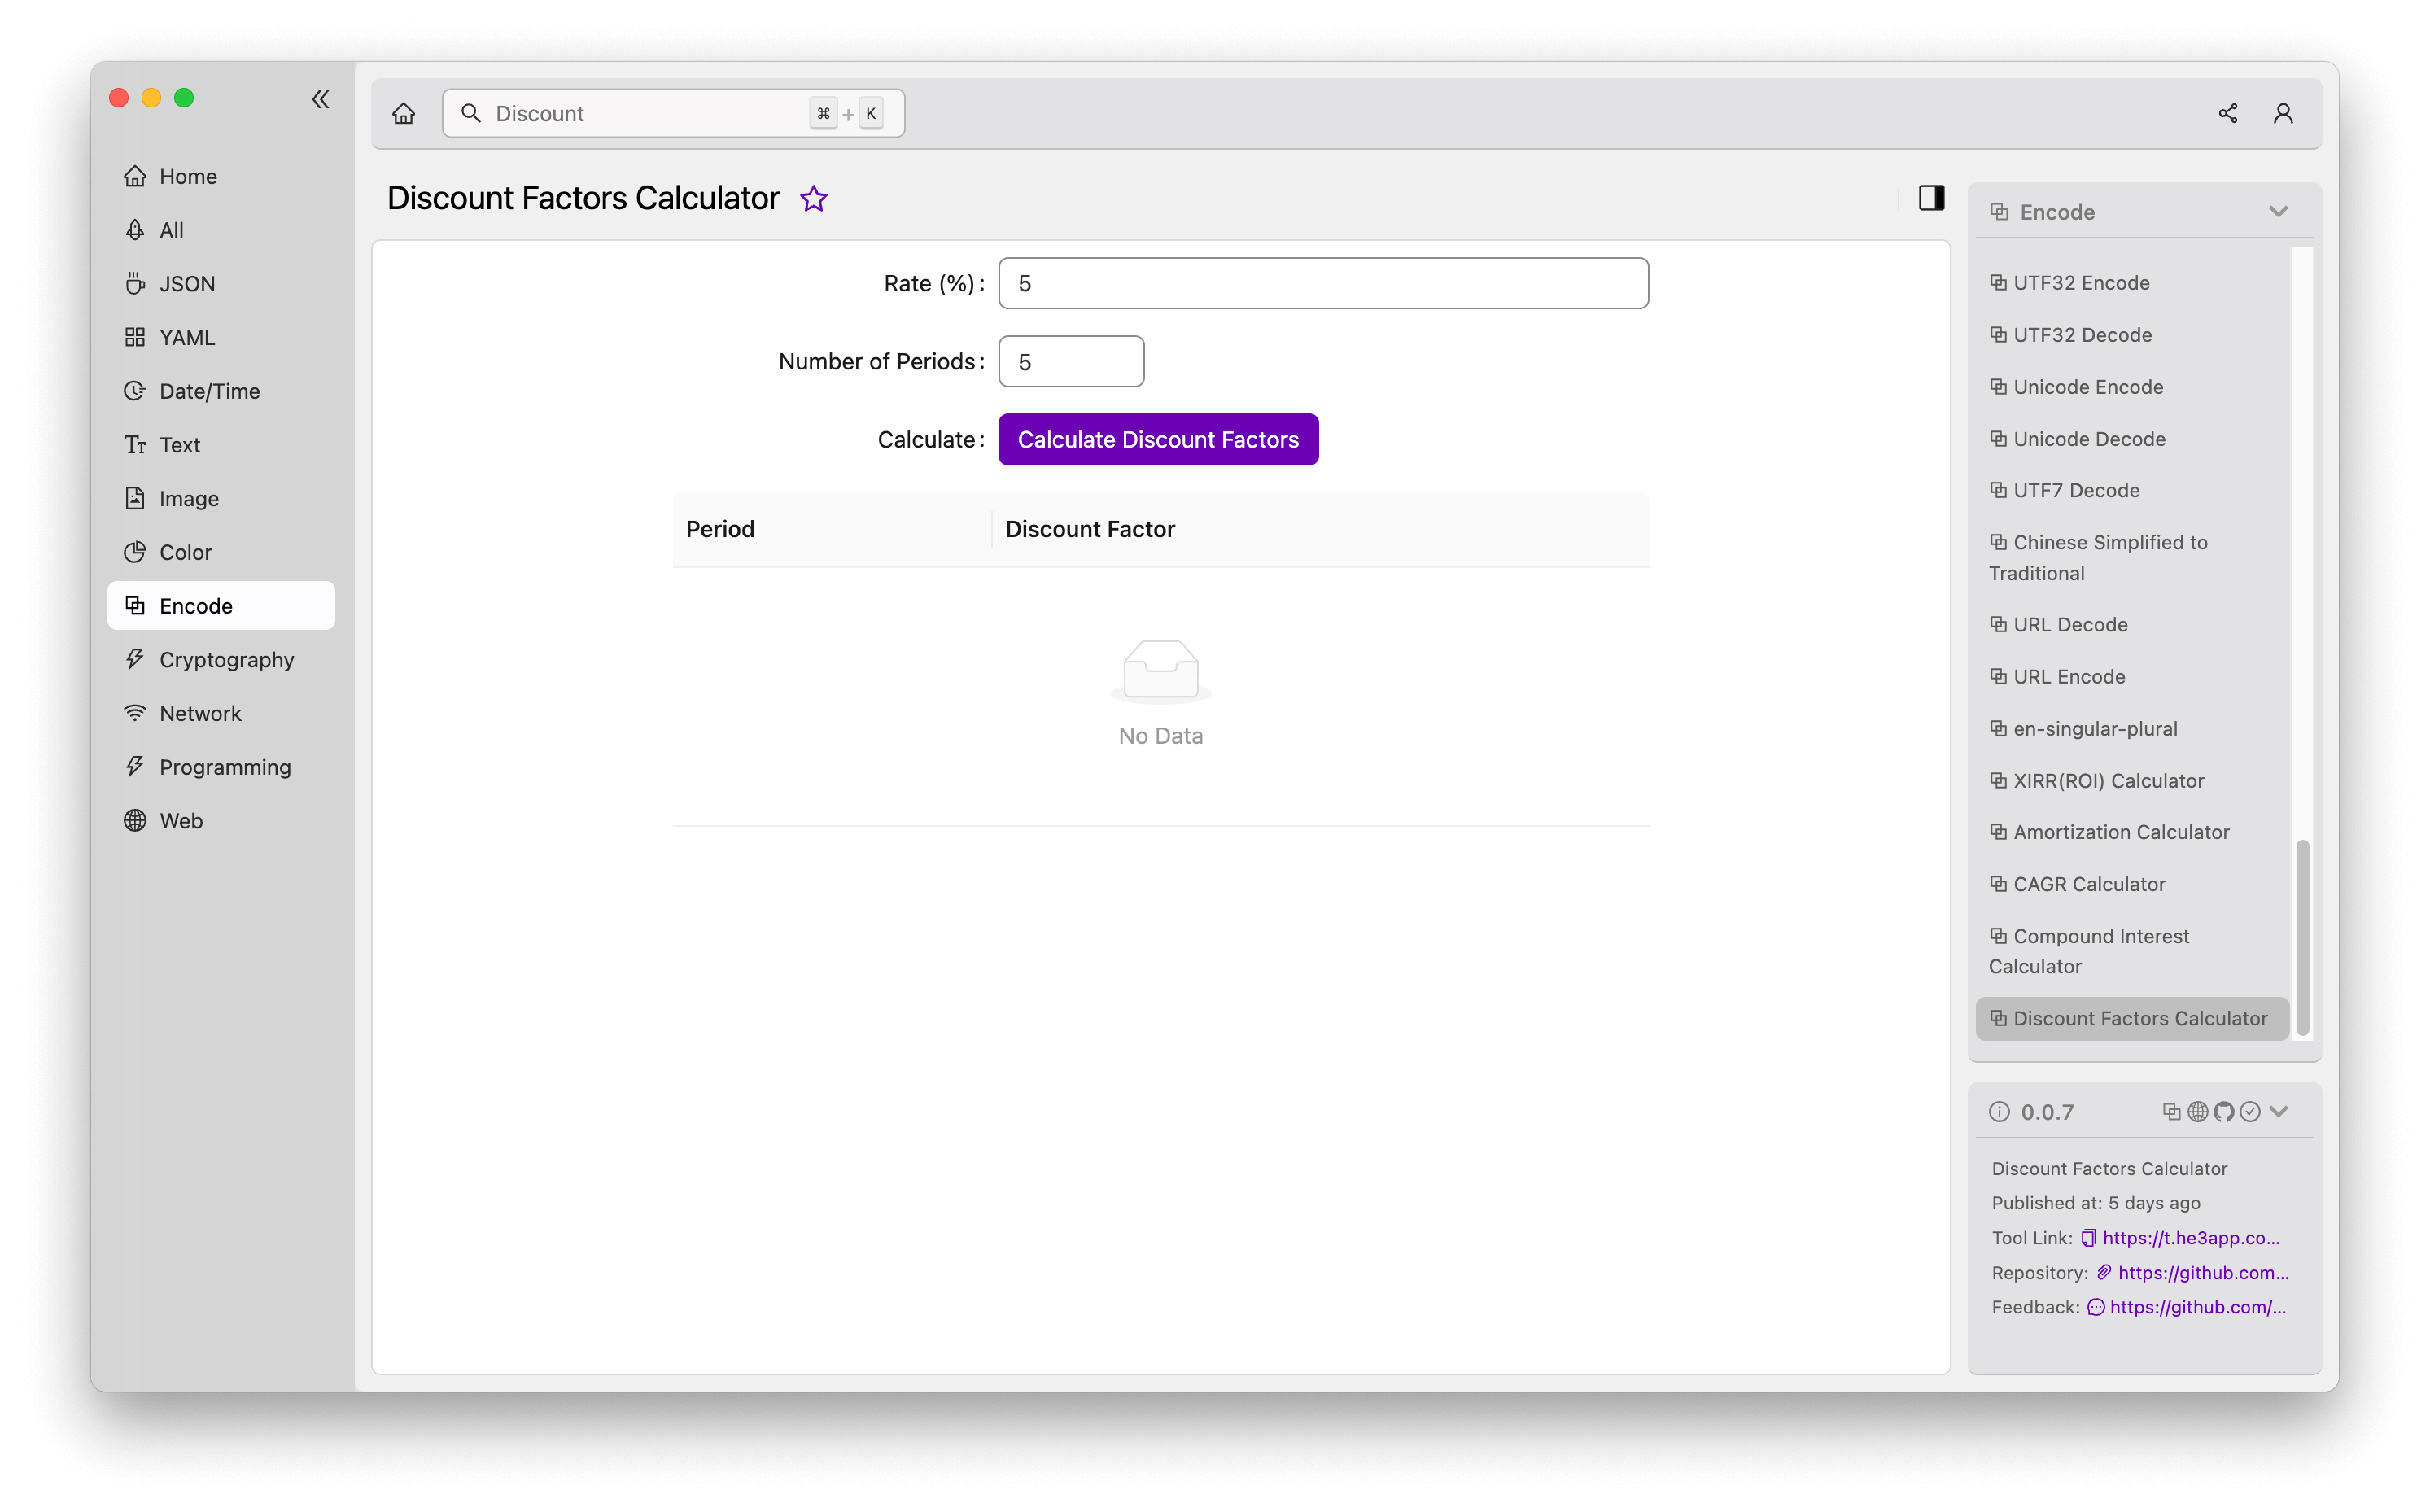Image resolution: width=2430 pixels, height=1512 pixels.
Task: Click the Home icon in sidebar
Action: pos(136,176)
